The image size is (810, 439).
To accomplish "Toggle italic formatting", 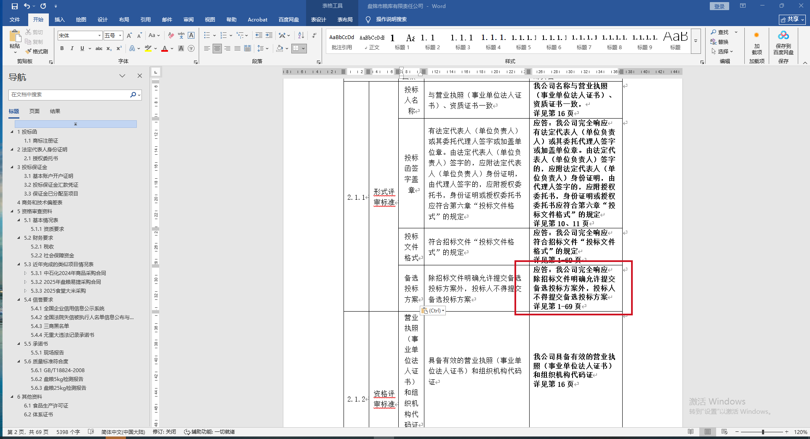I will tap(72, 48).
